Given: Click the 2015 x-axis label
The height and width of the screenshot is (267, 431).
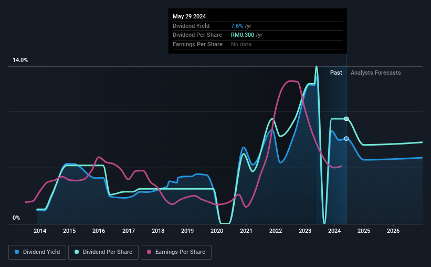Looking at the screenshot, I should click(69, 231).
